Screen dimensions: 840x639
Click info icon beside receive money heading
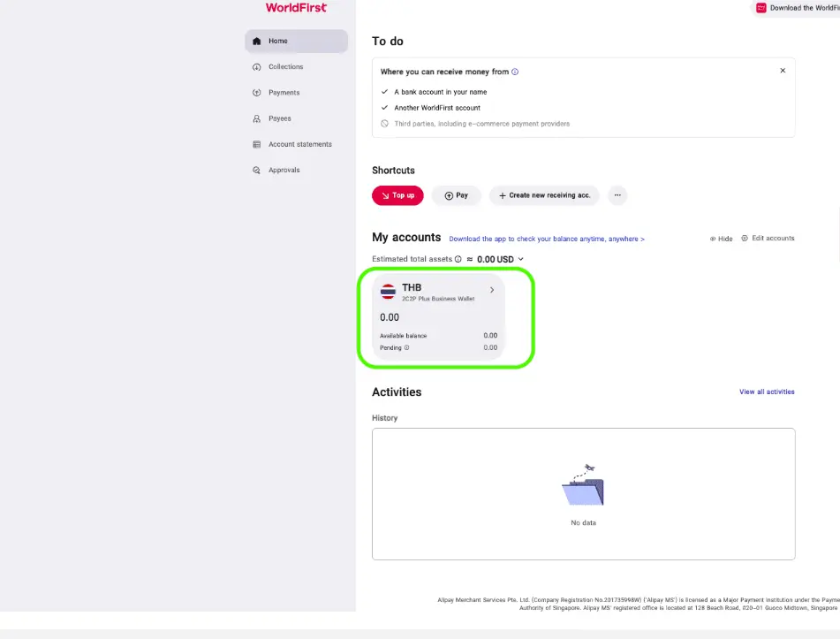coord(516,72)
